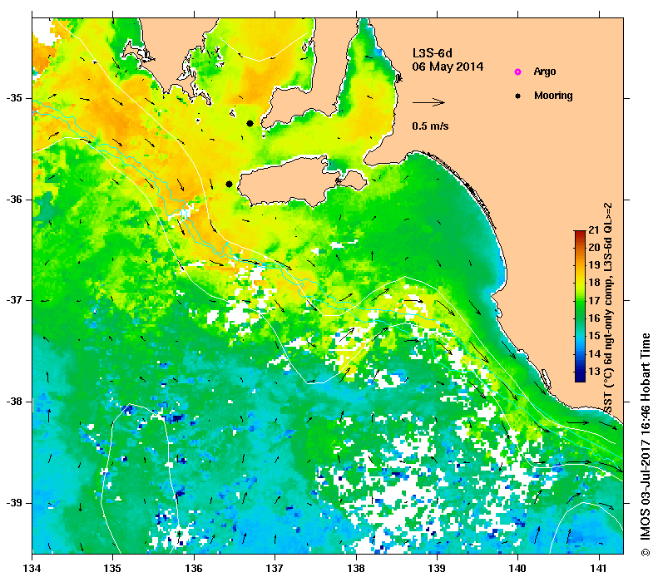Click the longitude label 141
Screen dimensions: 658x582
[x=599, y=568]
